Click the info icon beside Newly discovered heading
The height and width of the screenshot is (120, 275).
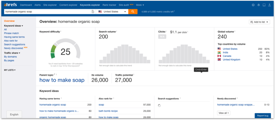coord(237,98)
